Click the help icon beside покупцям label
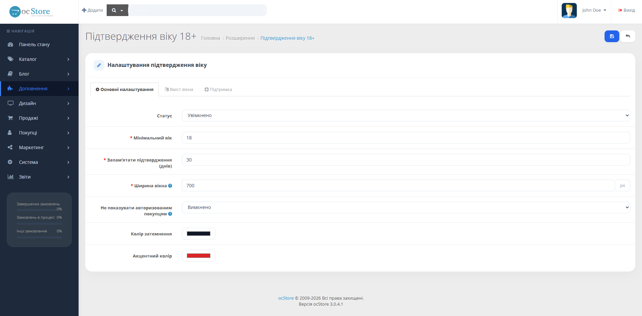642x316 pixels. point(170,214)
